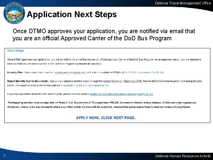The height and width of the screenshot is (160, 213).
Task: Click the paragraph mentioning Agreement #5 requirements
Action: [x=104, y=62]
